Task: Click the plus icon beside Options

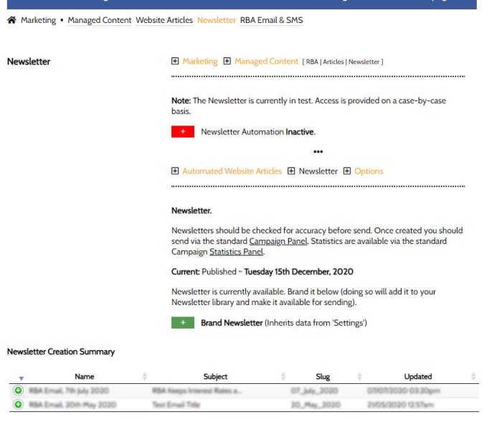Action: 347,172
